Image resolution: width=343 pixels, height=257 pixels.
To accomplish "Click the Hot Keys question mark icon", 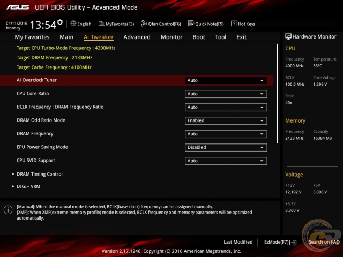I will pos(234,24).
